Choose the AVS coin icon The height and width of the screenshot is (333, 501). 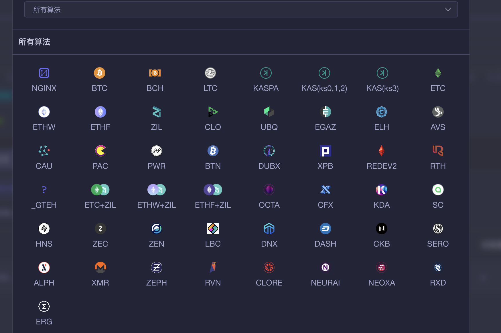click(x=438, y=112)
